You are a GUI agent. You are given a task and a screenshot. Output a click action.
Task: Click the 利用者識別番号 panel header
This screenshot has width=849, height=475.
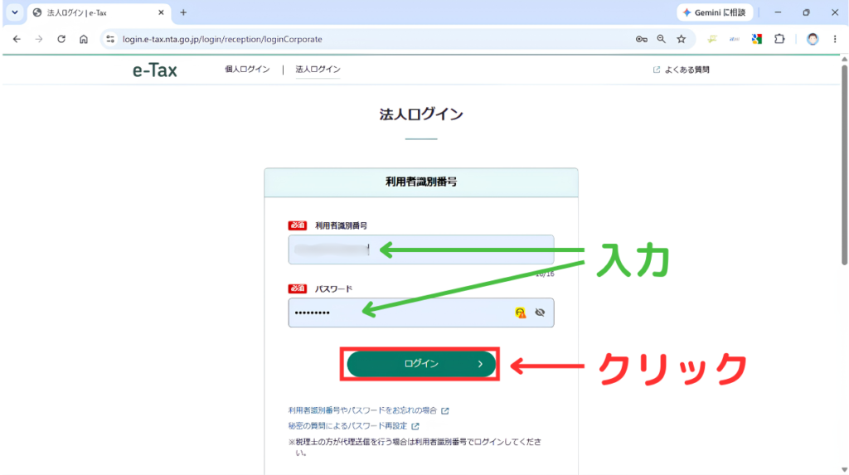click(x=420, y=182)
